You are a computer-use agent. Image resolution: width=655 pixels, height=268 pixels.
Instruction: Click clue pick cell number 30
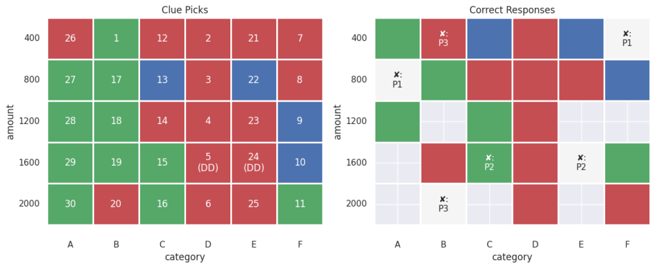click(70, 204)
